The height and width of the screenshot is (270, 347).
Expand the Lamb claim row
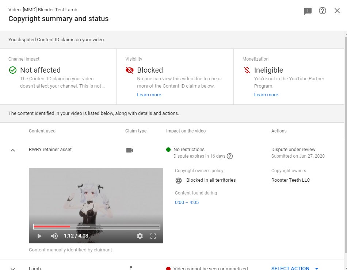point(13,269)
